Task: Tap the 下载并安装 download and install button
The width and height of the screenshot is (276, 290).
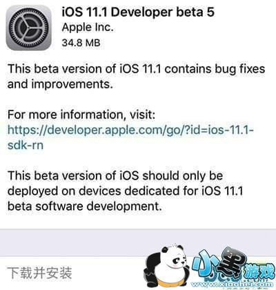Action: pyautogui.click(x=39, y=273)
